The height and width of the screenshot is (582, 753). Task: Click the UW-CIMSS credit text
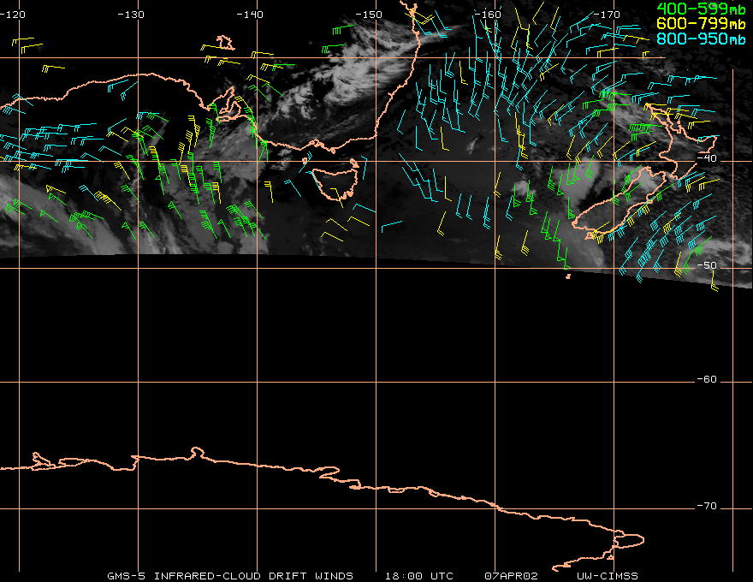coord(607,576)
